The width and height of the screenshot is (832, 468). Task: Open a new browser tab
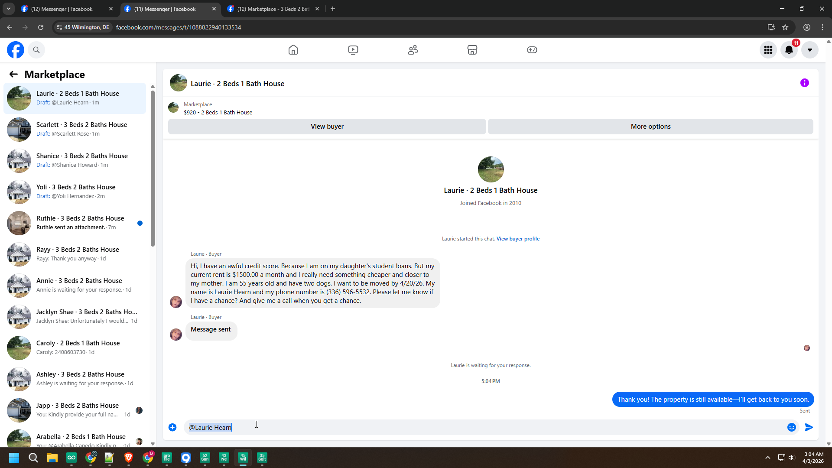pyautogui.click(x=333, y=9)
